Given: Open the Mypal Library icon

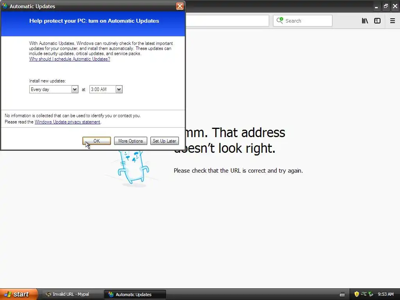Looking at the screenshot, I should click(x=365, y=21).
